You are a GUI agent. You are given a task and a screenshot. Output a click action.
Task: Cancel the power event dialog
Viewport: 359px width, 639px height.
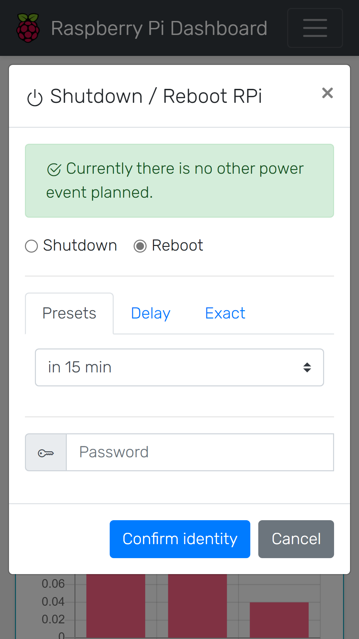[x=296, y=539]
